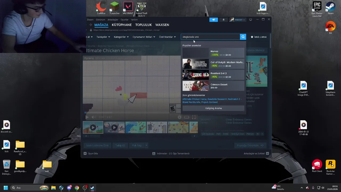Select the first trailer video thumbnail
The height and width of the screenshot is (192, 341).
[x=93, y=127]
